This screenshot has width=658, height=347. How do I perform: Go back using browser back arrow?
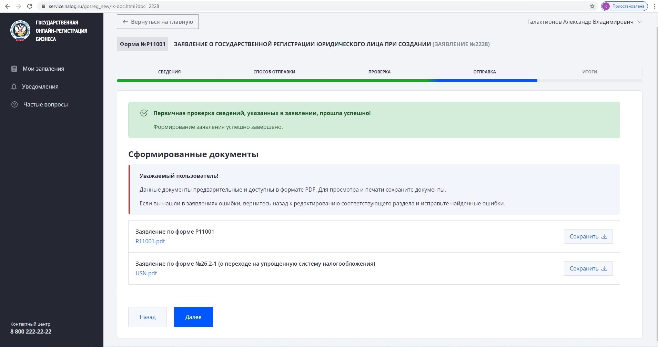point(8,6)
